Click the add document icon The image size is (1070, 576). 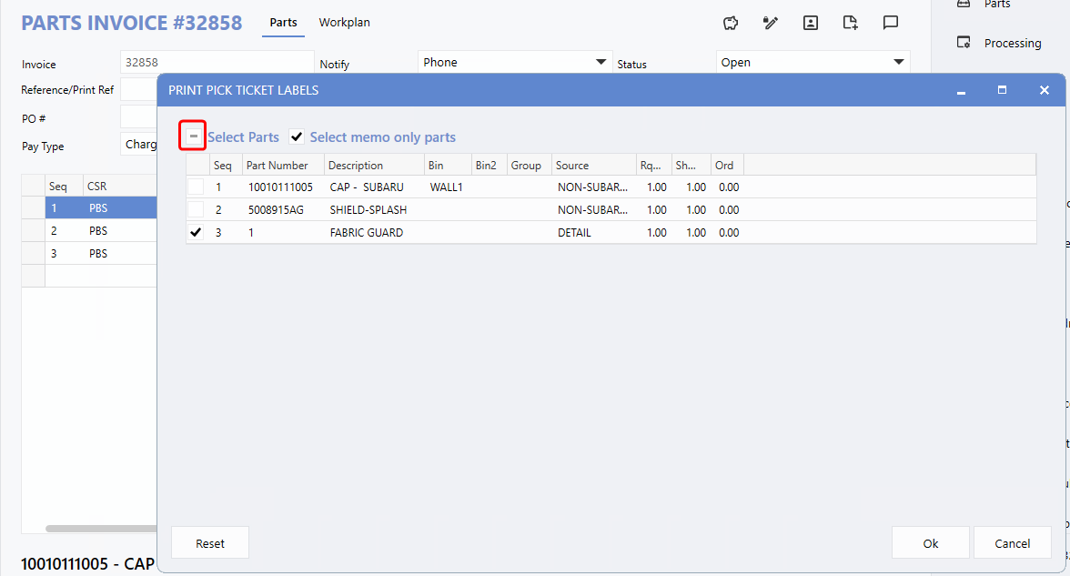[851, 24]
